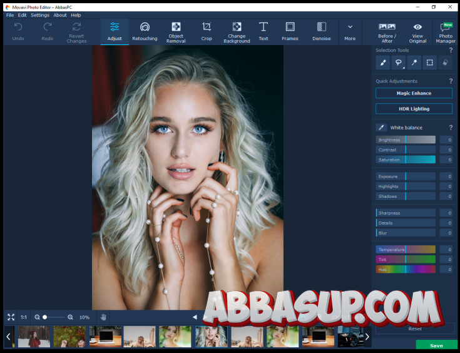Open help for Selection Tools
Image resolution: width=460 pixels, height=353 pixels.
tap(451, 50)
